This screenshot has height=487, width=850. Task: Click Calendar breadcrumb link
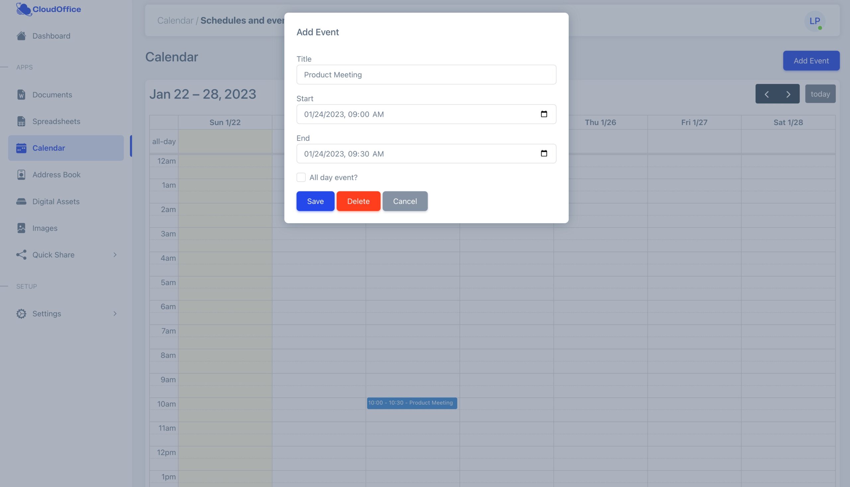pos(175,21)
